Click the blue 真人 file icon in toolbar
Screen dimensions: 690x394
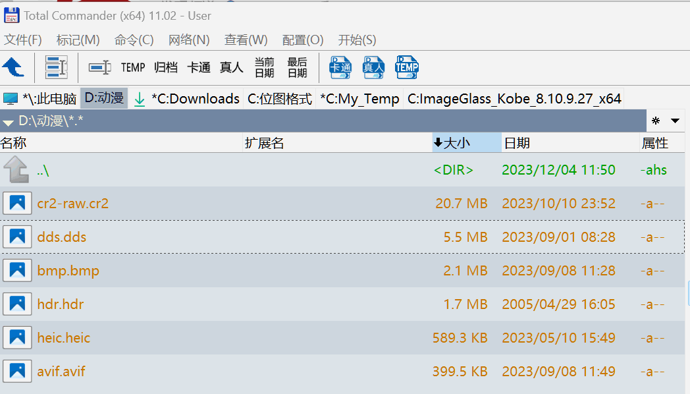pos(373,67)
